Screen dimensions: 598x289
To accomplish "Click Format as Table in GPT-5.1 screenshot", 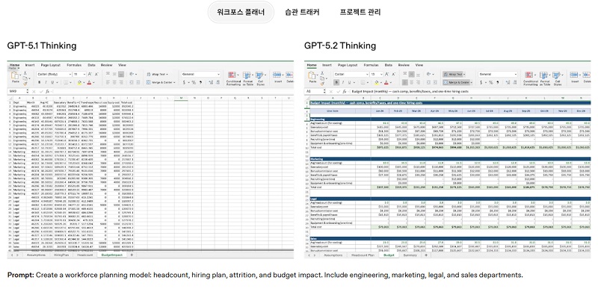I will point(248,78).
